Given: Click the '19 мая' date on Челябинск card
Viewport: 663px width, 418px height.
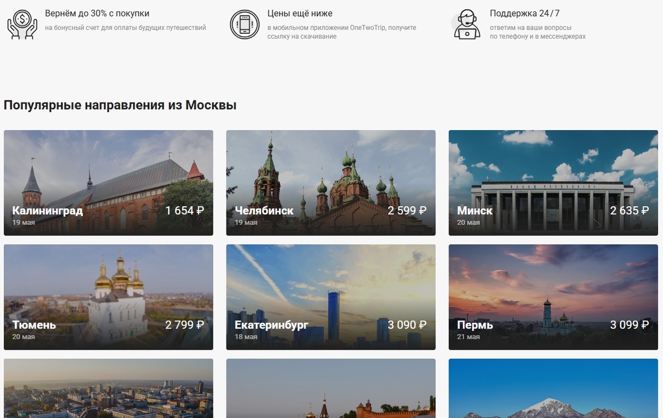Looking at the screenshot, I should 246,223.
